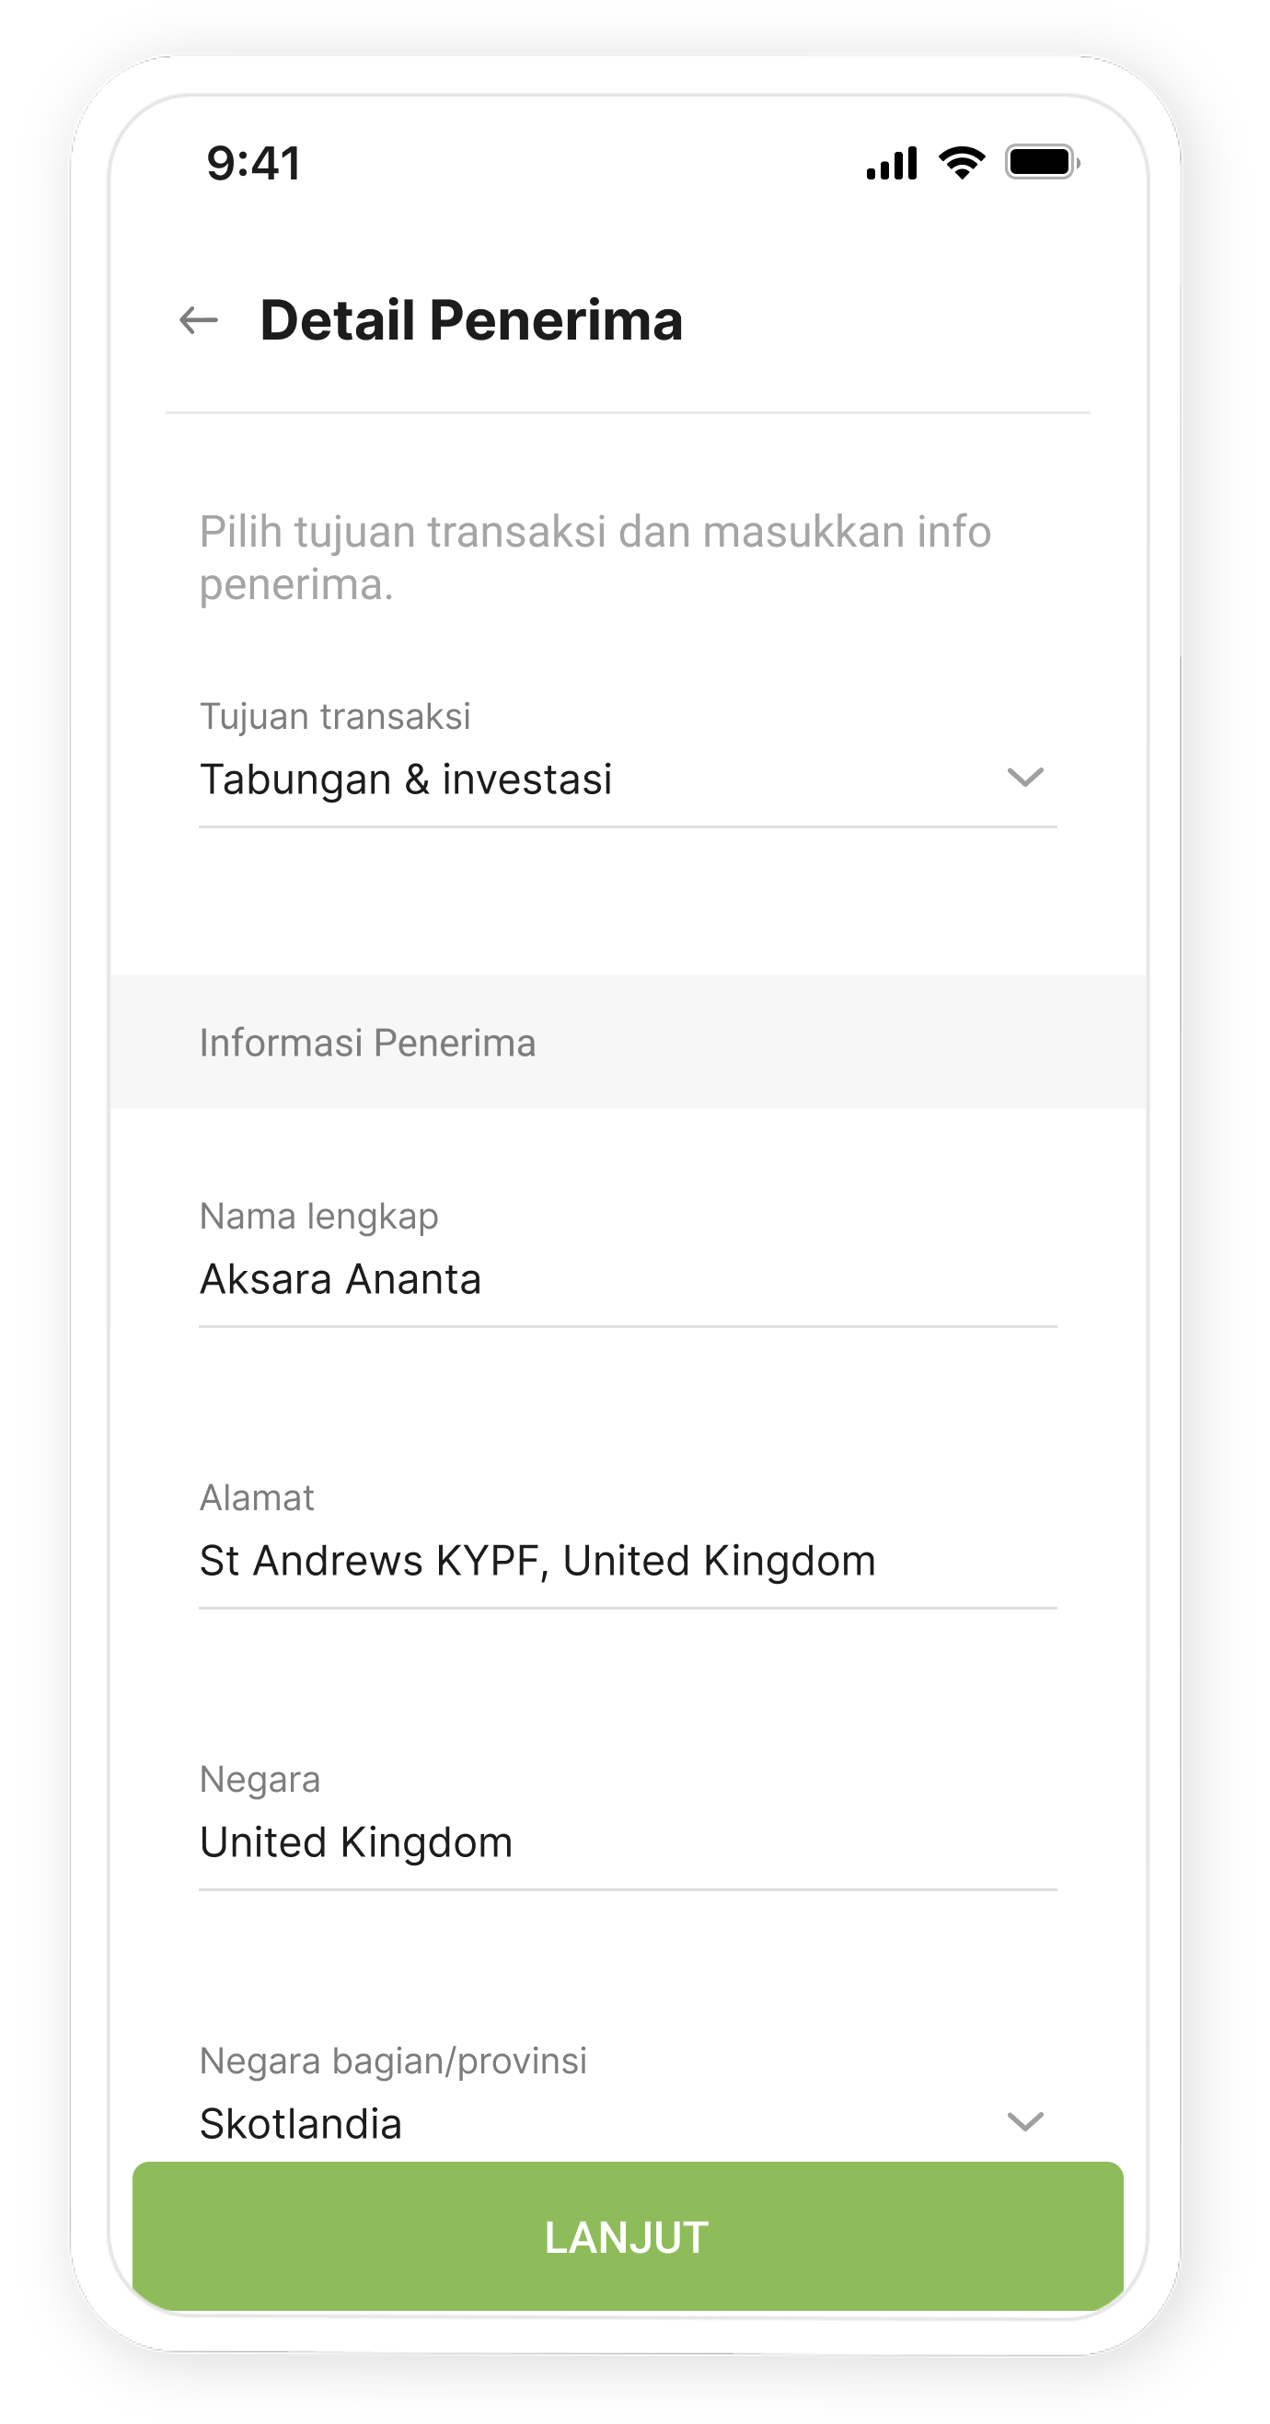Tap the Negara bagian/provinsi field label
Screen dimensions: 1270x2424
tap(393, 2060)
